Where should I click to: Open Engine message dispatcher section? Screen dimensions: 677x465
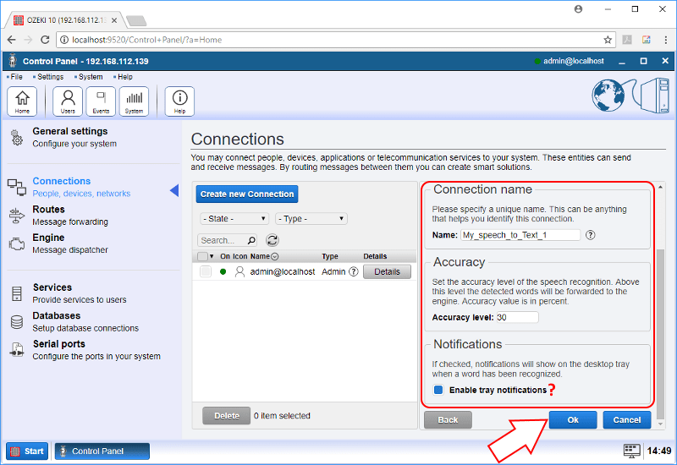tap(70, 243)
